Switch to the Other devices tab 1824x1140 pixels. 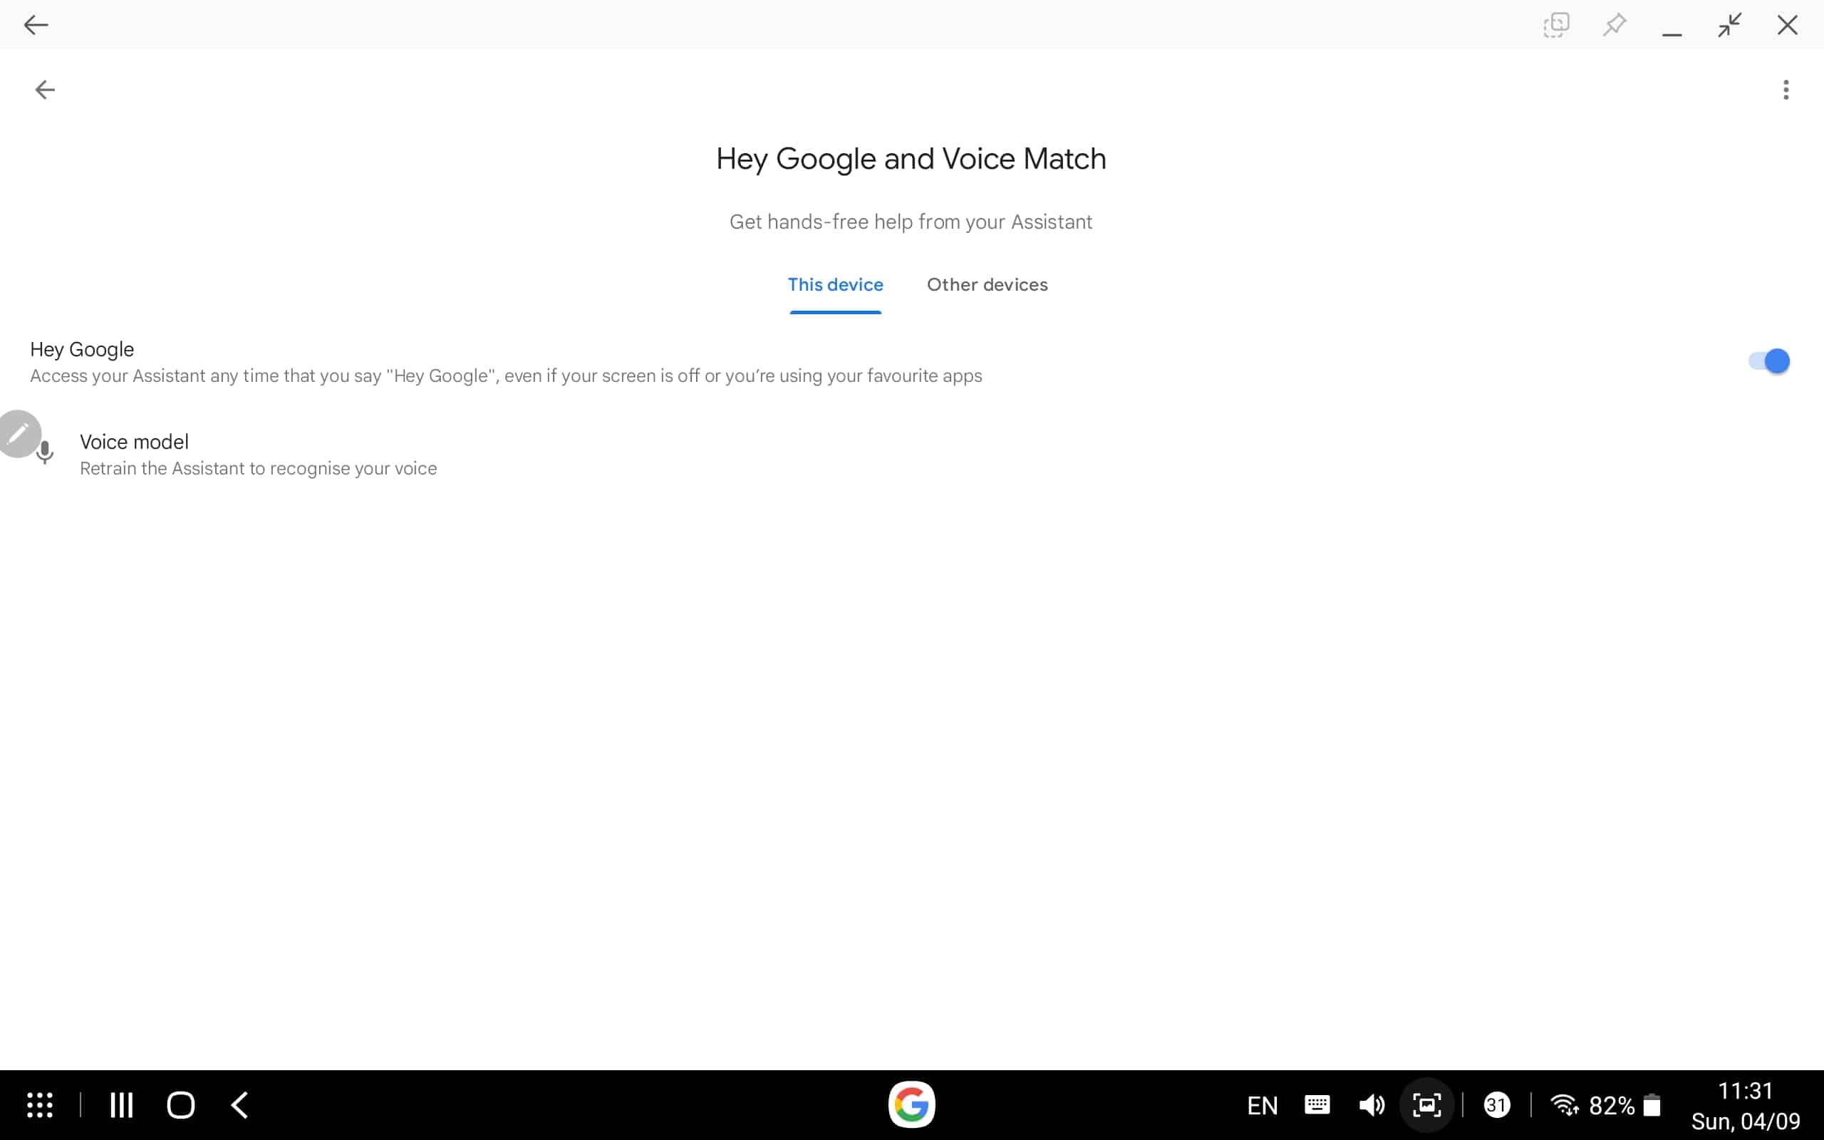(x=988, y=285)
